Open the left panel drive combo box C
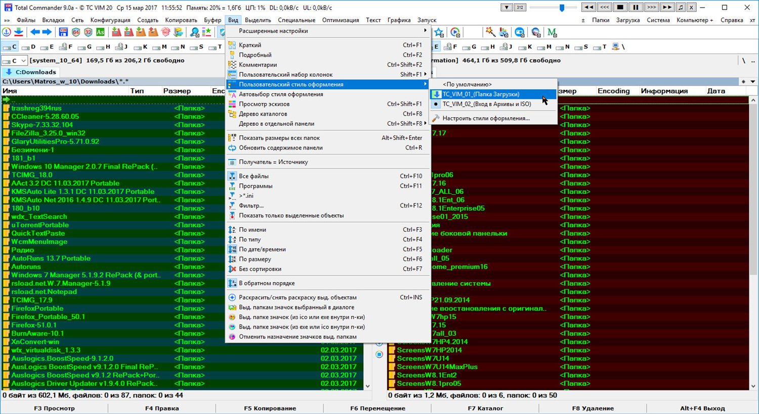This screenshot has width=759, height=414. pyautogui.click(x=14, y=61)
